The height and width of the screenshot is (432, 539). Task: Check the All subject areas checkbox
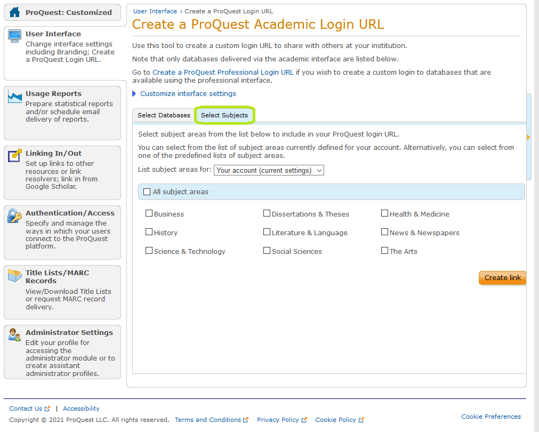click(x=147, y=191)
